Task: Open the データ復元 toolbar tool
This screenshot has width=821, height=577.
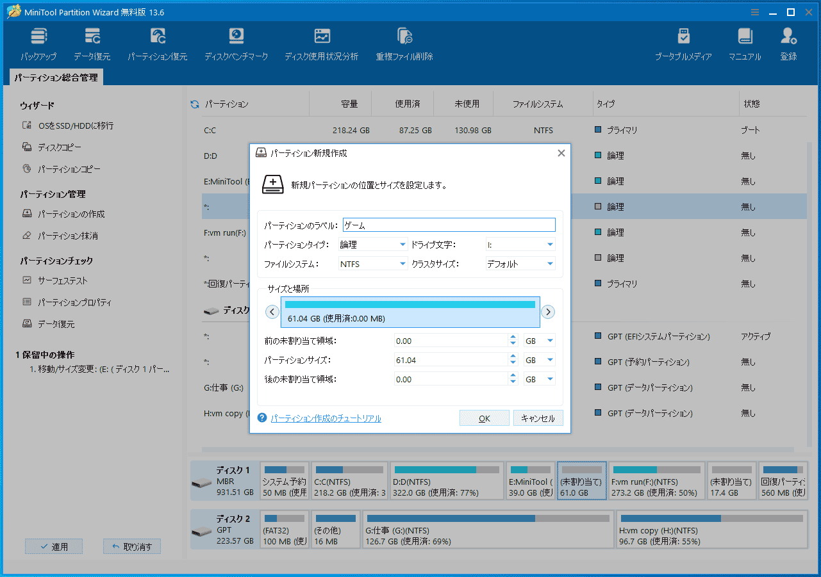Action: [x=92, y=44]
